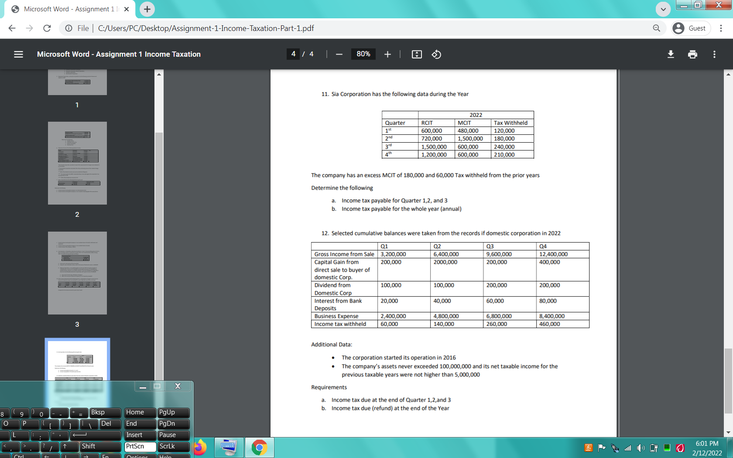This screenshot has height=458, width=733.
Task: Click the Guest profile button
Action: point(691,28)
